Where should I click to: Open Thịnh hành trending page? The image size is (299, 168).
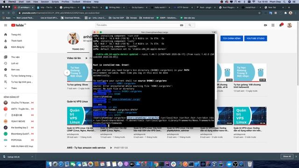click(17, 41)
